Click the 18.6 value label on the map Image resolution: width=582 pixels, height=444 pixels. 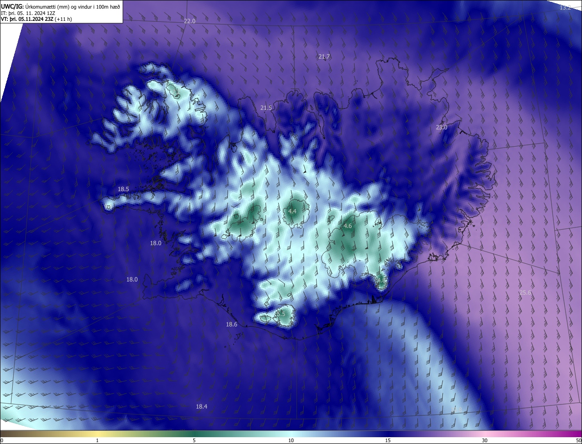pos(231,324)
